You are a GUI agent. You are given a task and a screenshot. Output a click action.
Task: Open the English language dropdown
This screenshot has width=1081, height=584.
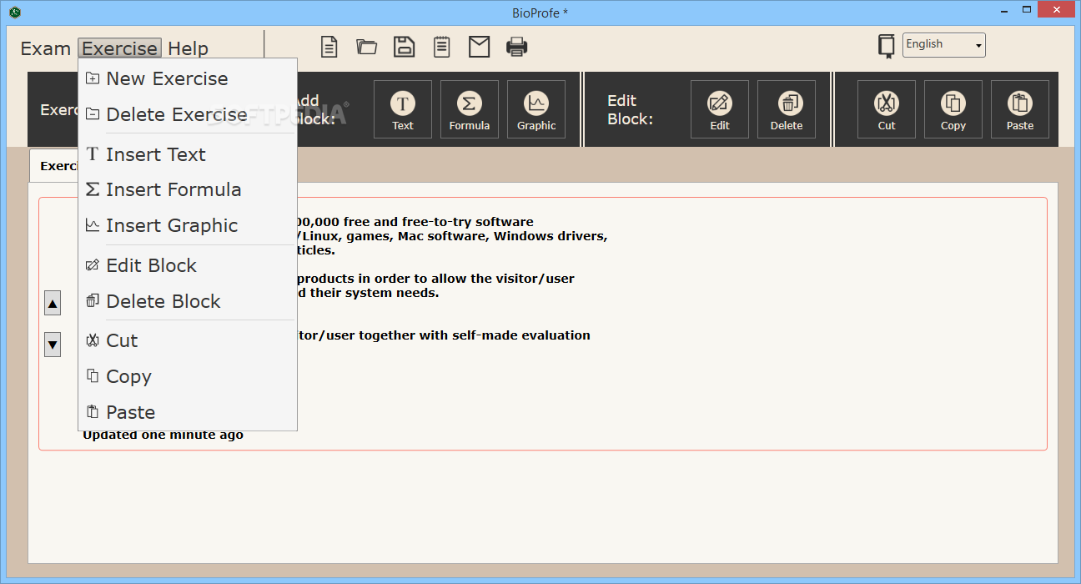pos(944,45)
